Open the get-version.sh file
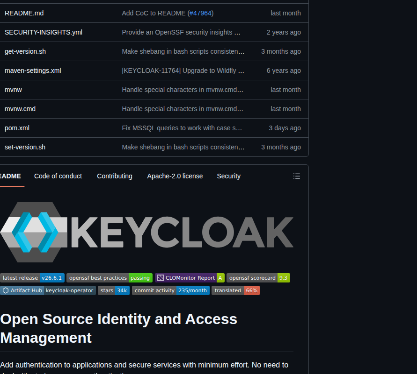This screenshot has height=374, width=417. point(25,51)
